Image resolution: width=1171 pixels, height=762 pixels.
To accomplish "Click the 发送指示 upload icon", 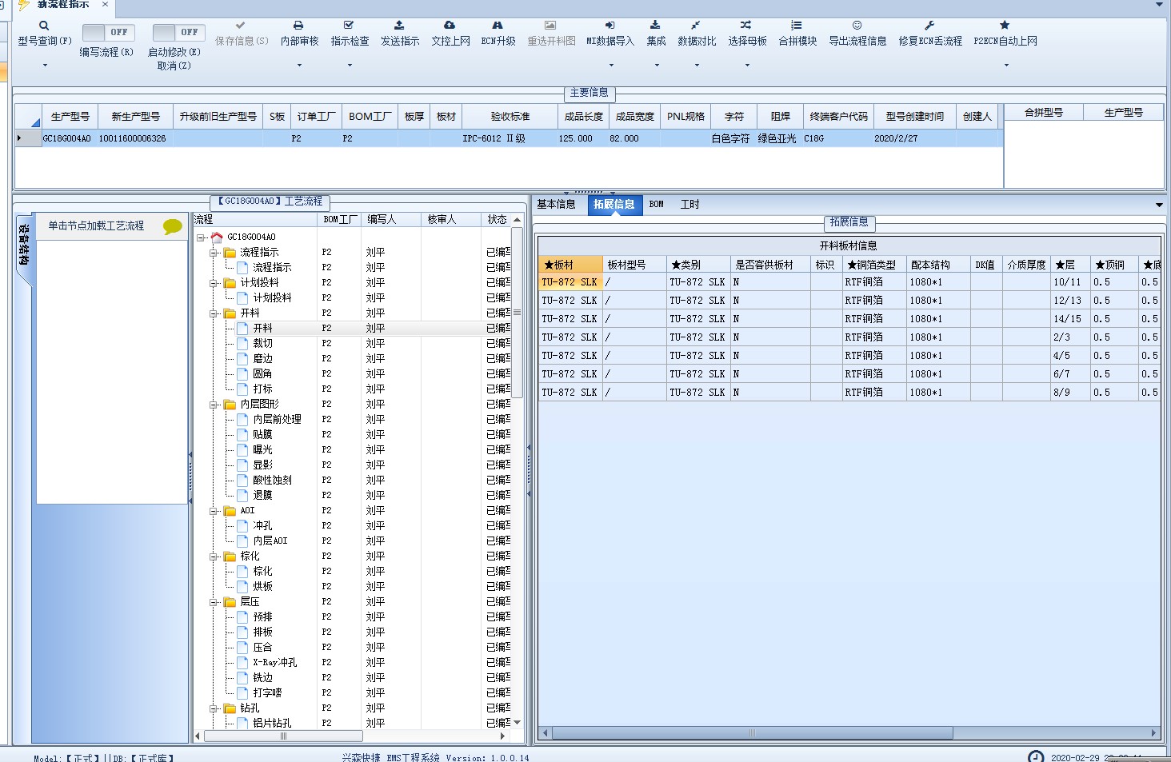I will [399, 26].
